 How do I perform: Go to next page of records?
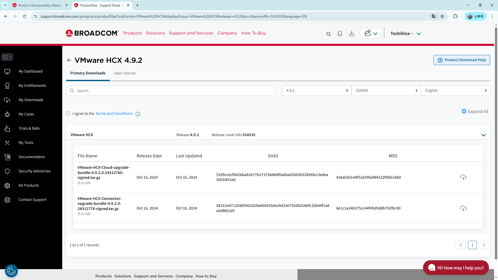[484, 245]
